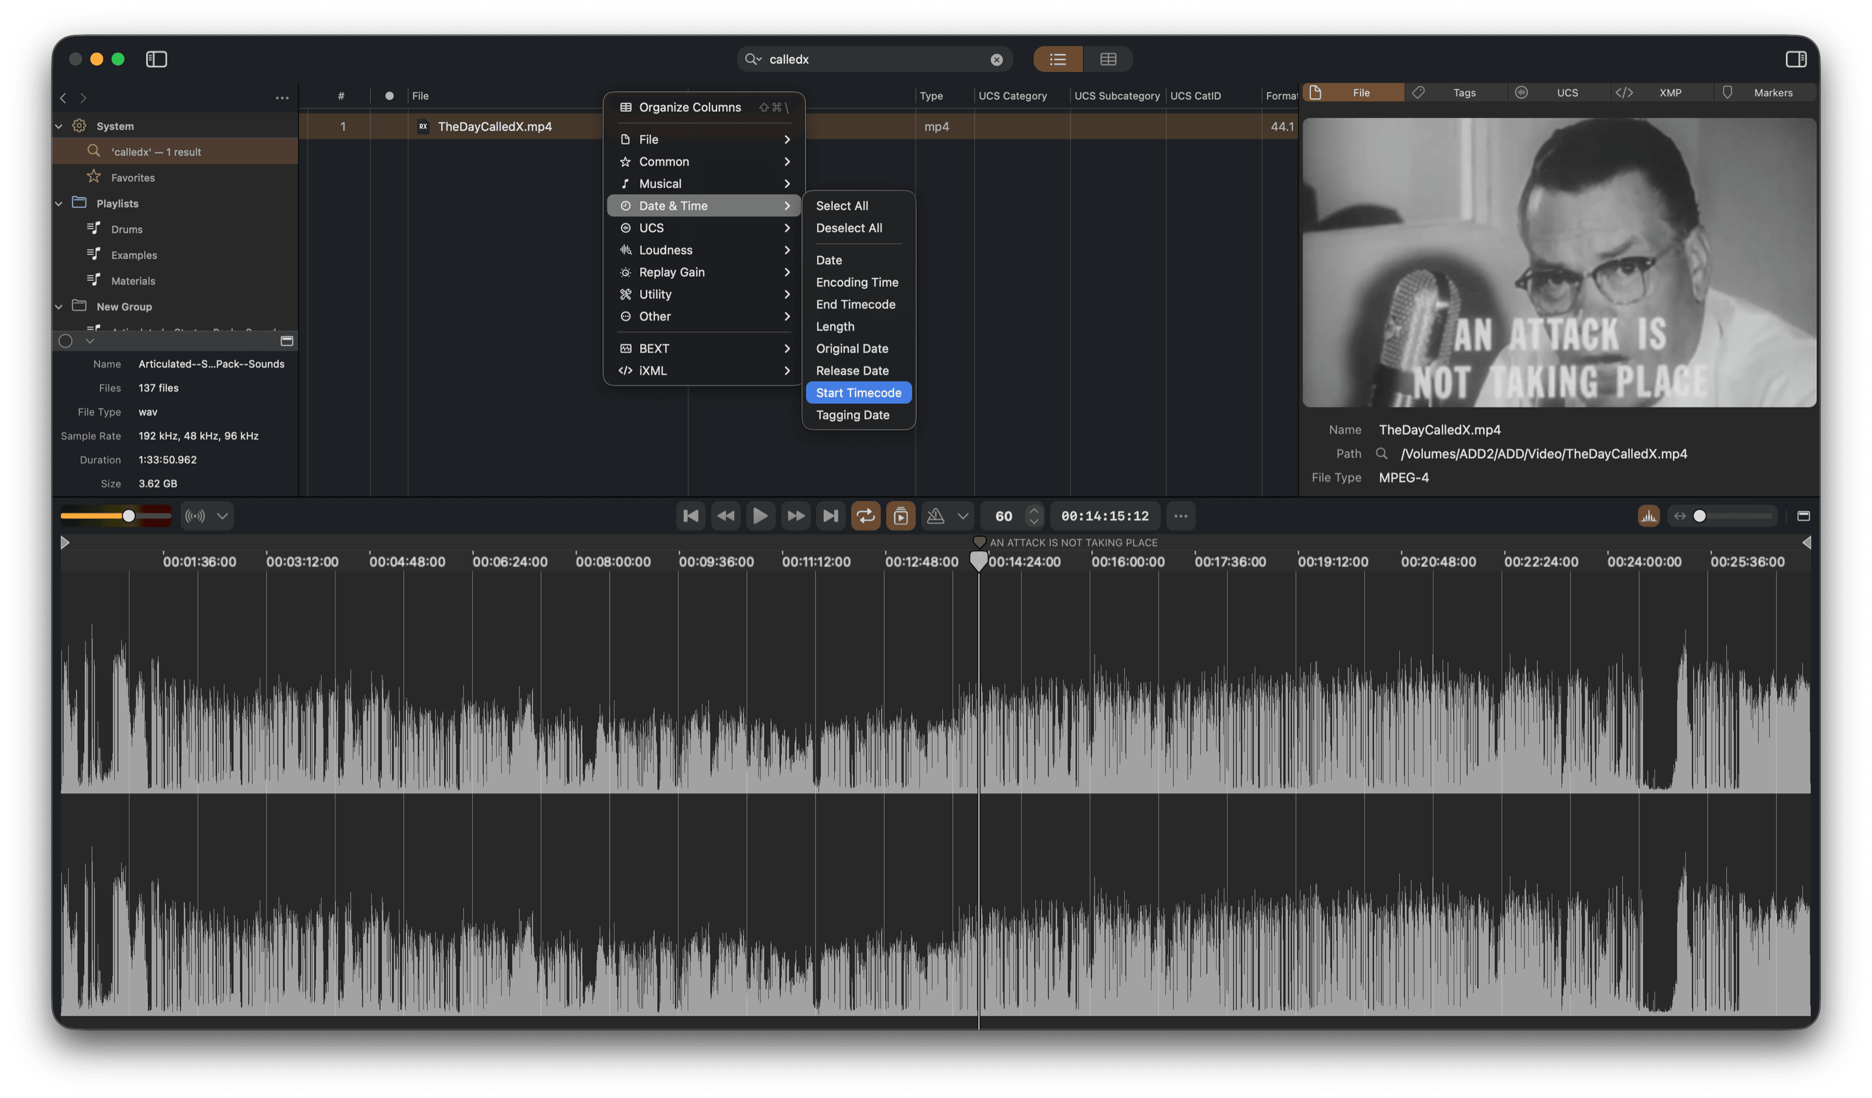Toggle the Encoding Time column option
Viewport: 1872px width, 1098px height.
click(859, 283)
